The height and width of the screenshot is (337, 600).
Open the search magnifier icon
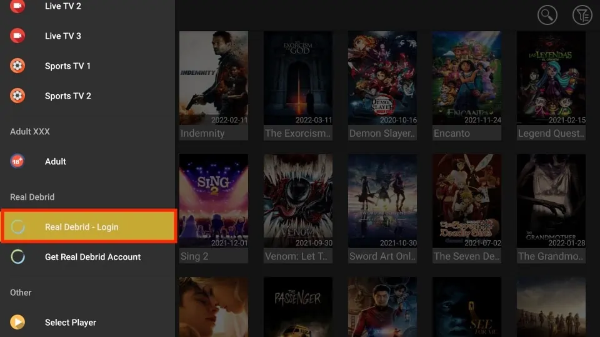pos(547,15)
